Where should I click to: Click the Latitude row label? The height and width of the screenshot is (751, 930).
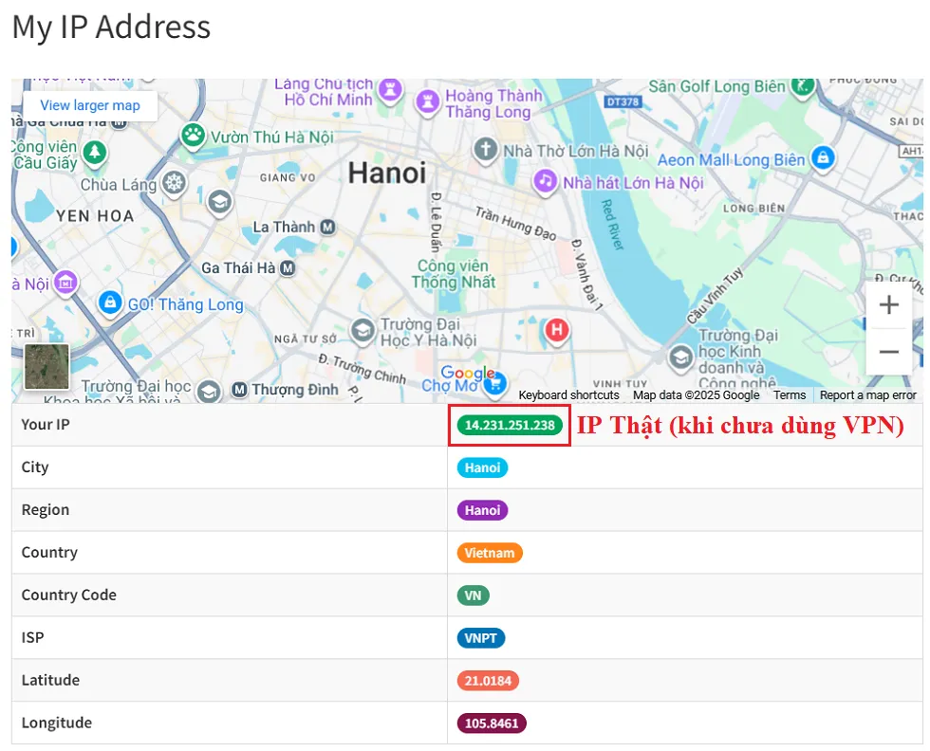pyautogui.click(x=50, y=680)
